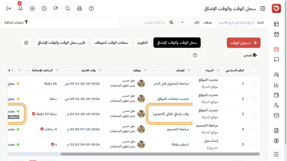This screenshot has width=287, height=161.
Task: Collapse the sidebar panel toggle icon
Action: 263,9
